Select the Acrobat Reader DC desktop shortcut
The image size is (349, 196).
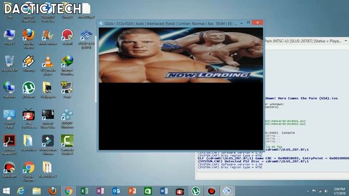pyautogui.click(x=9, y=144)
